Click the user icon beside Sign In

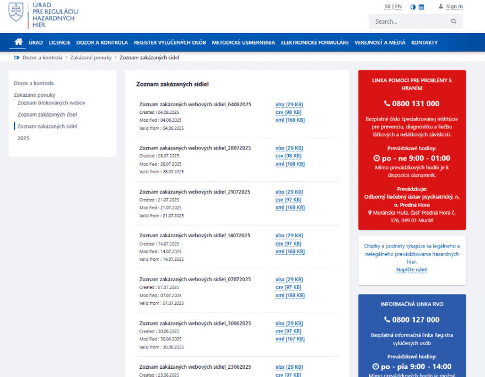pos(440,7)
